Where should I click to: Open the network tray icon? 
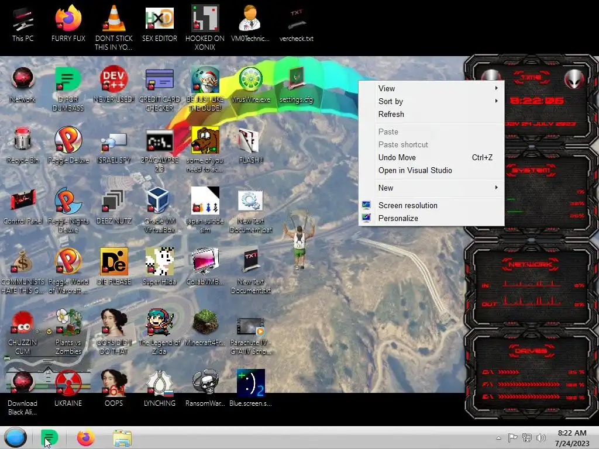tap(527, 438)
